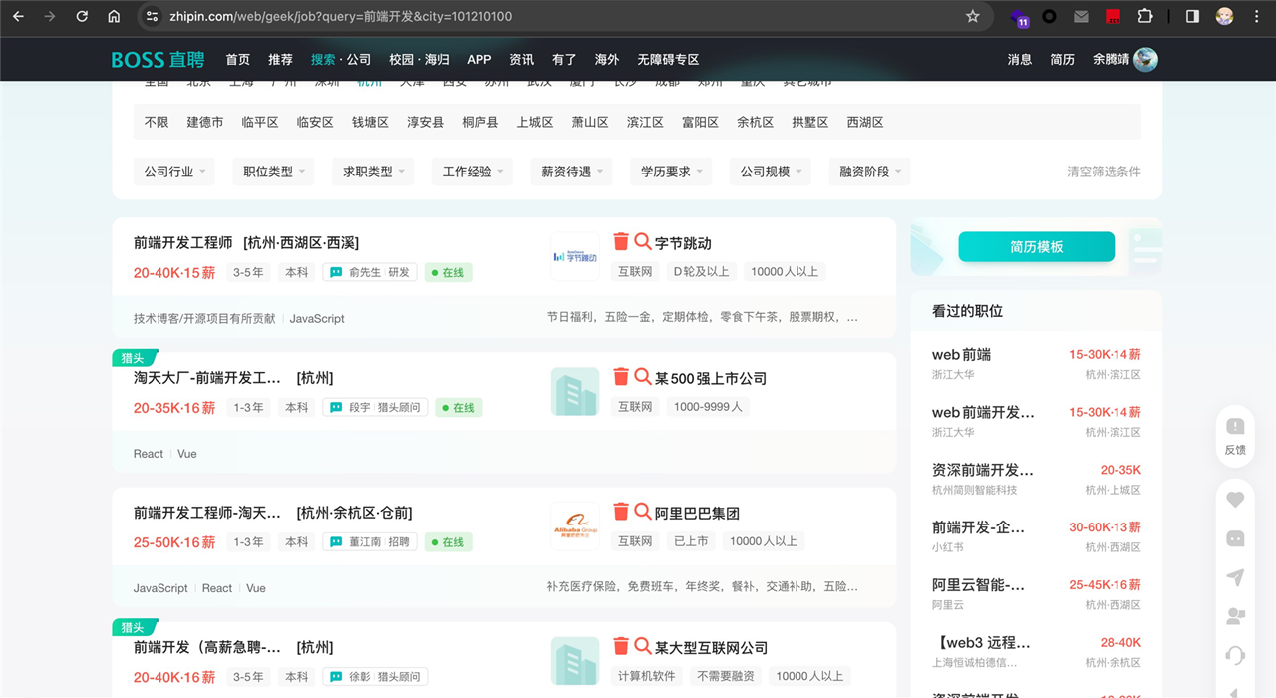This screenshot has height=698, width=1276.
Task: Click the trash icon beside 字节跳动
Action: pyautogui.click(x=621, y=241)
